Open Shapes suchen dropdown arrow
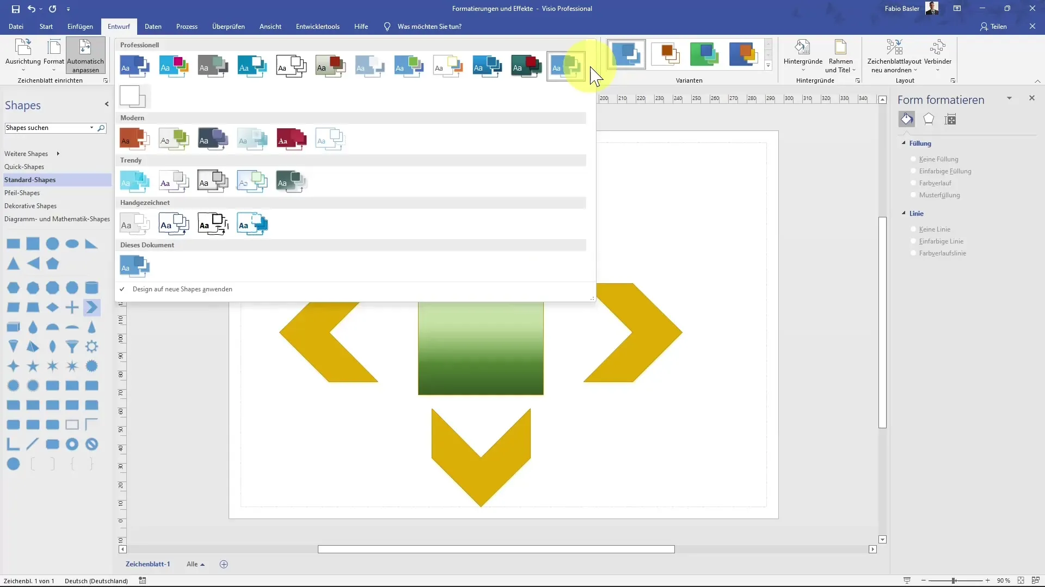The image size is (1045, 587). pyautogui.click(x=91, y=128)
